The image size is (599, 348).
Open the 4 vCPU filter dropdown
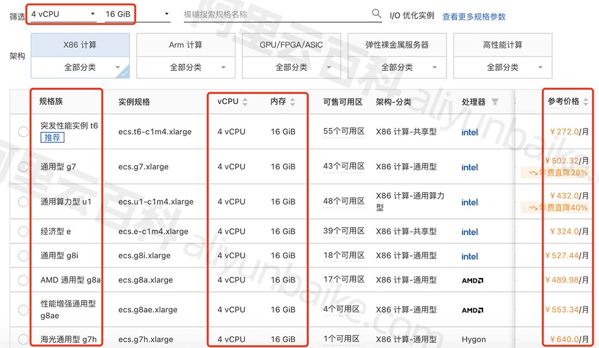click(x=63, y=14)
